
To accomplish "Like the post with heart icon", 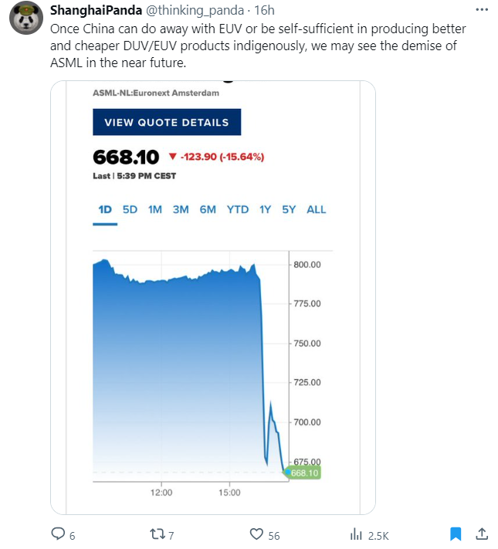I will (256, 534).
